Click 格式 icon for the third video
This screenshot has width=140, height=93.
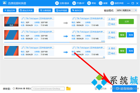(x=112, y=53)
